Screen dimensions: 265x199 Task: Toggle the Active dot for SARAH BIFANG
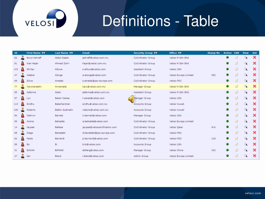point(227,150)
